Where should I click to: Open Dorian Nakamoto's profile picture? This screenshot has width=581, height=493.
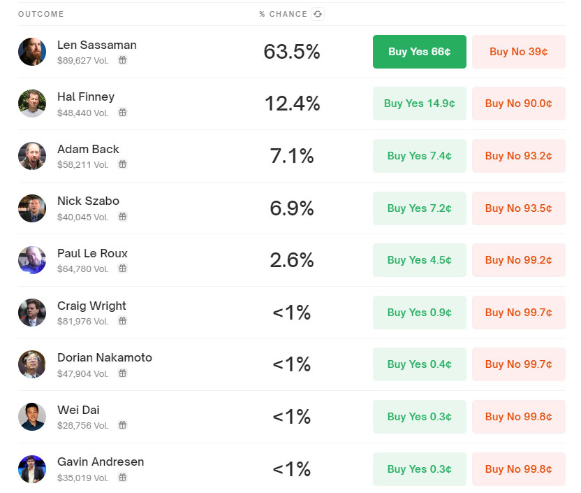tap(32, 364)
